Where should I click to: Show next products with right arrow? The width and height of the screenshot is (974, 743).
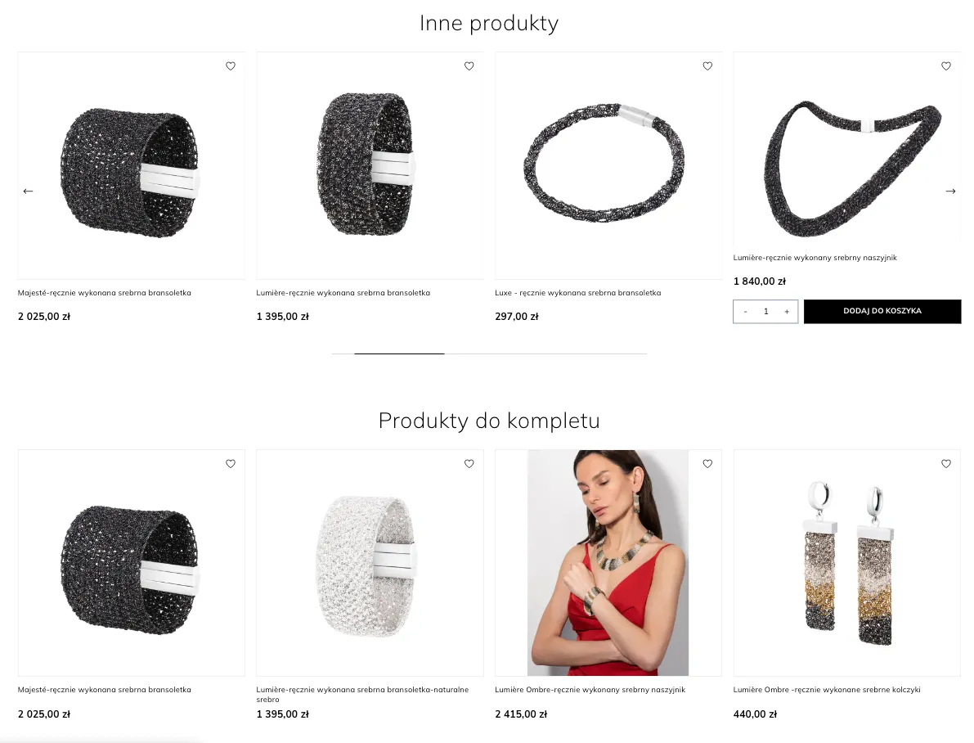[950, 191]
